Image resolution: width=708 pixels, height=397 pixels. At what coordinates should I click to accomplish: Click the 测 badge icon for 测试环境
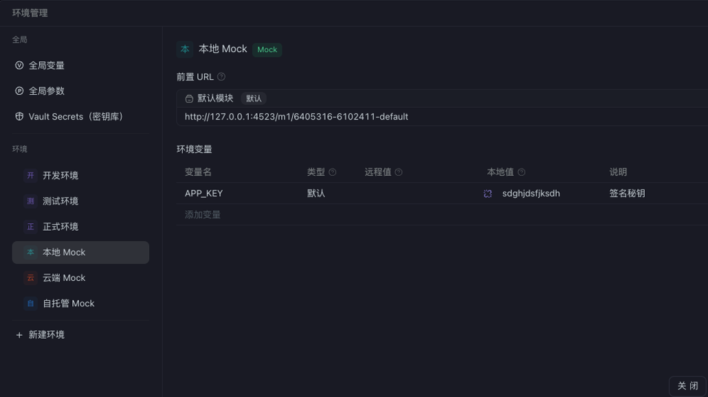click(x=30, y=201)
